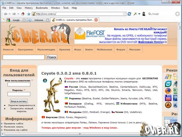
Task: Click the Reload page icon
Action: click(x=129, y=14)
